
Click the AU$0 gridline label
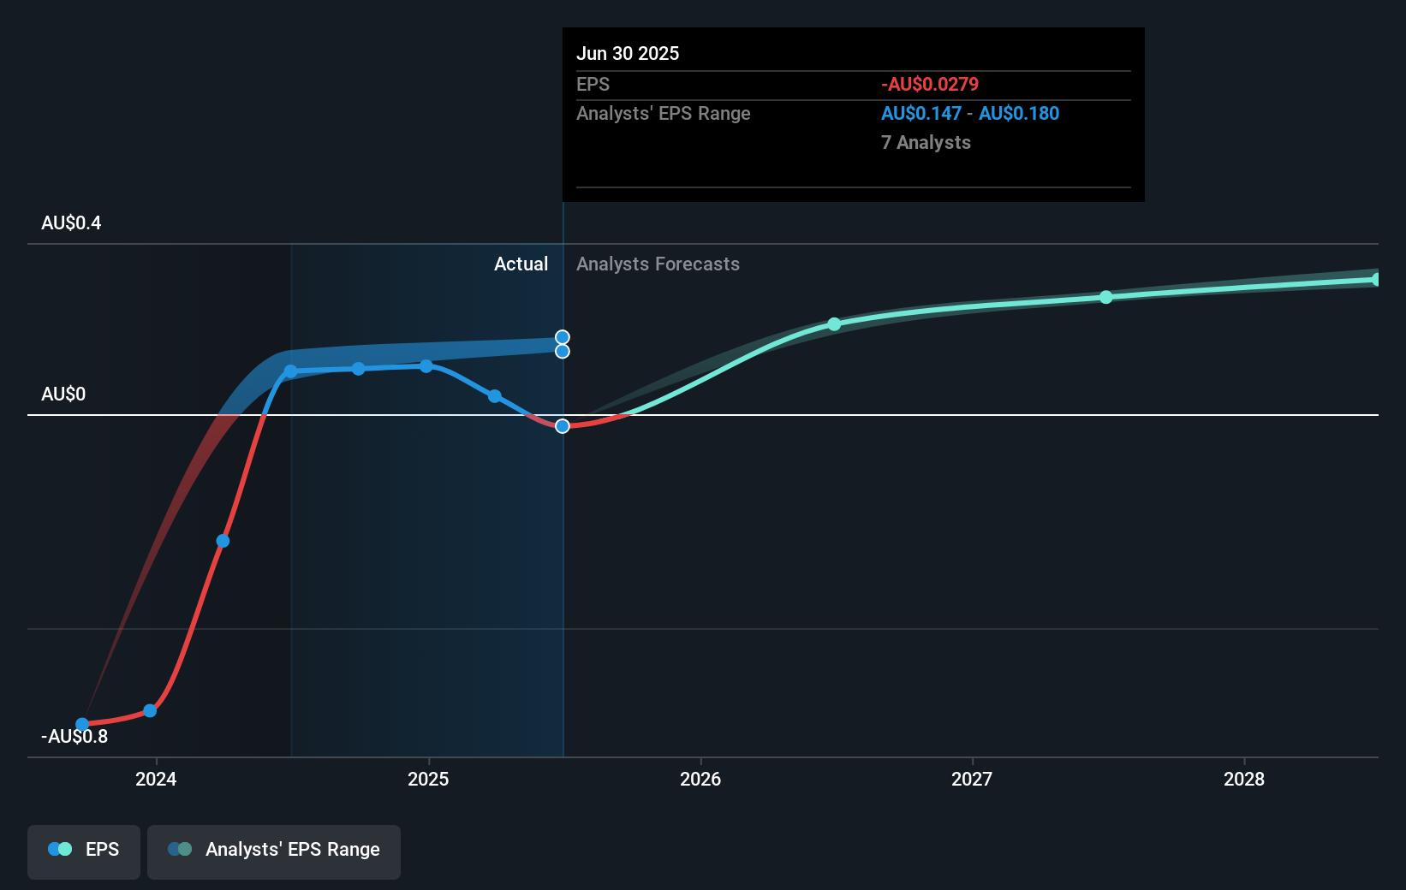point(62,395)
